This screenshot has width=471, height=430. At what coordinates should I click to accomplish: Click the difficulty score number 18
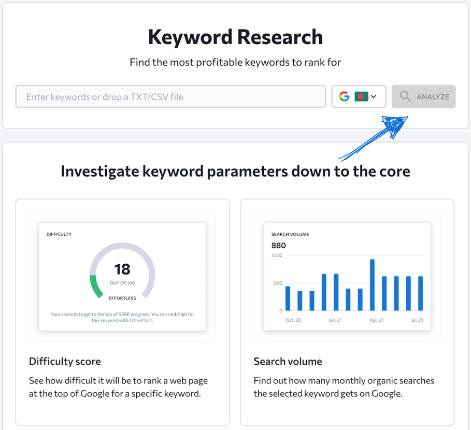(122, 269)
